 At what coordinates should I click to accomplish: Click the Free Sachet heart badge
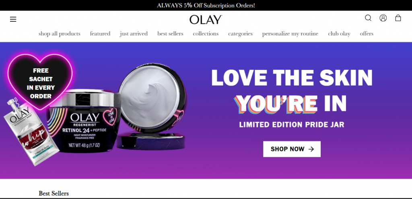[40, 82]
